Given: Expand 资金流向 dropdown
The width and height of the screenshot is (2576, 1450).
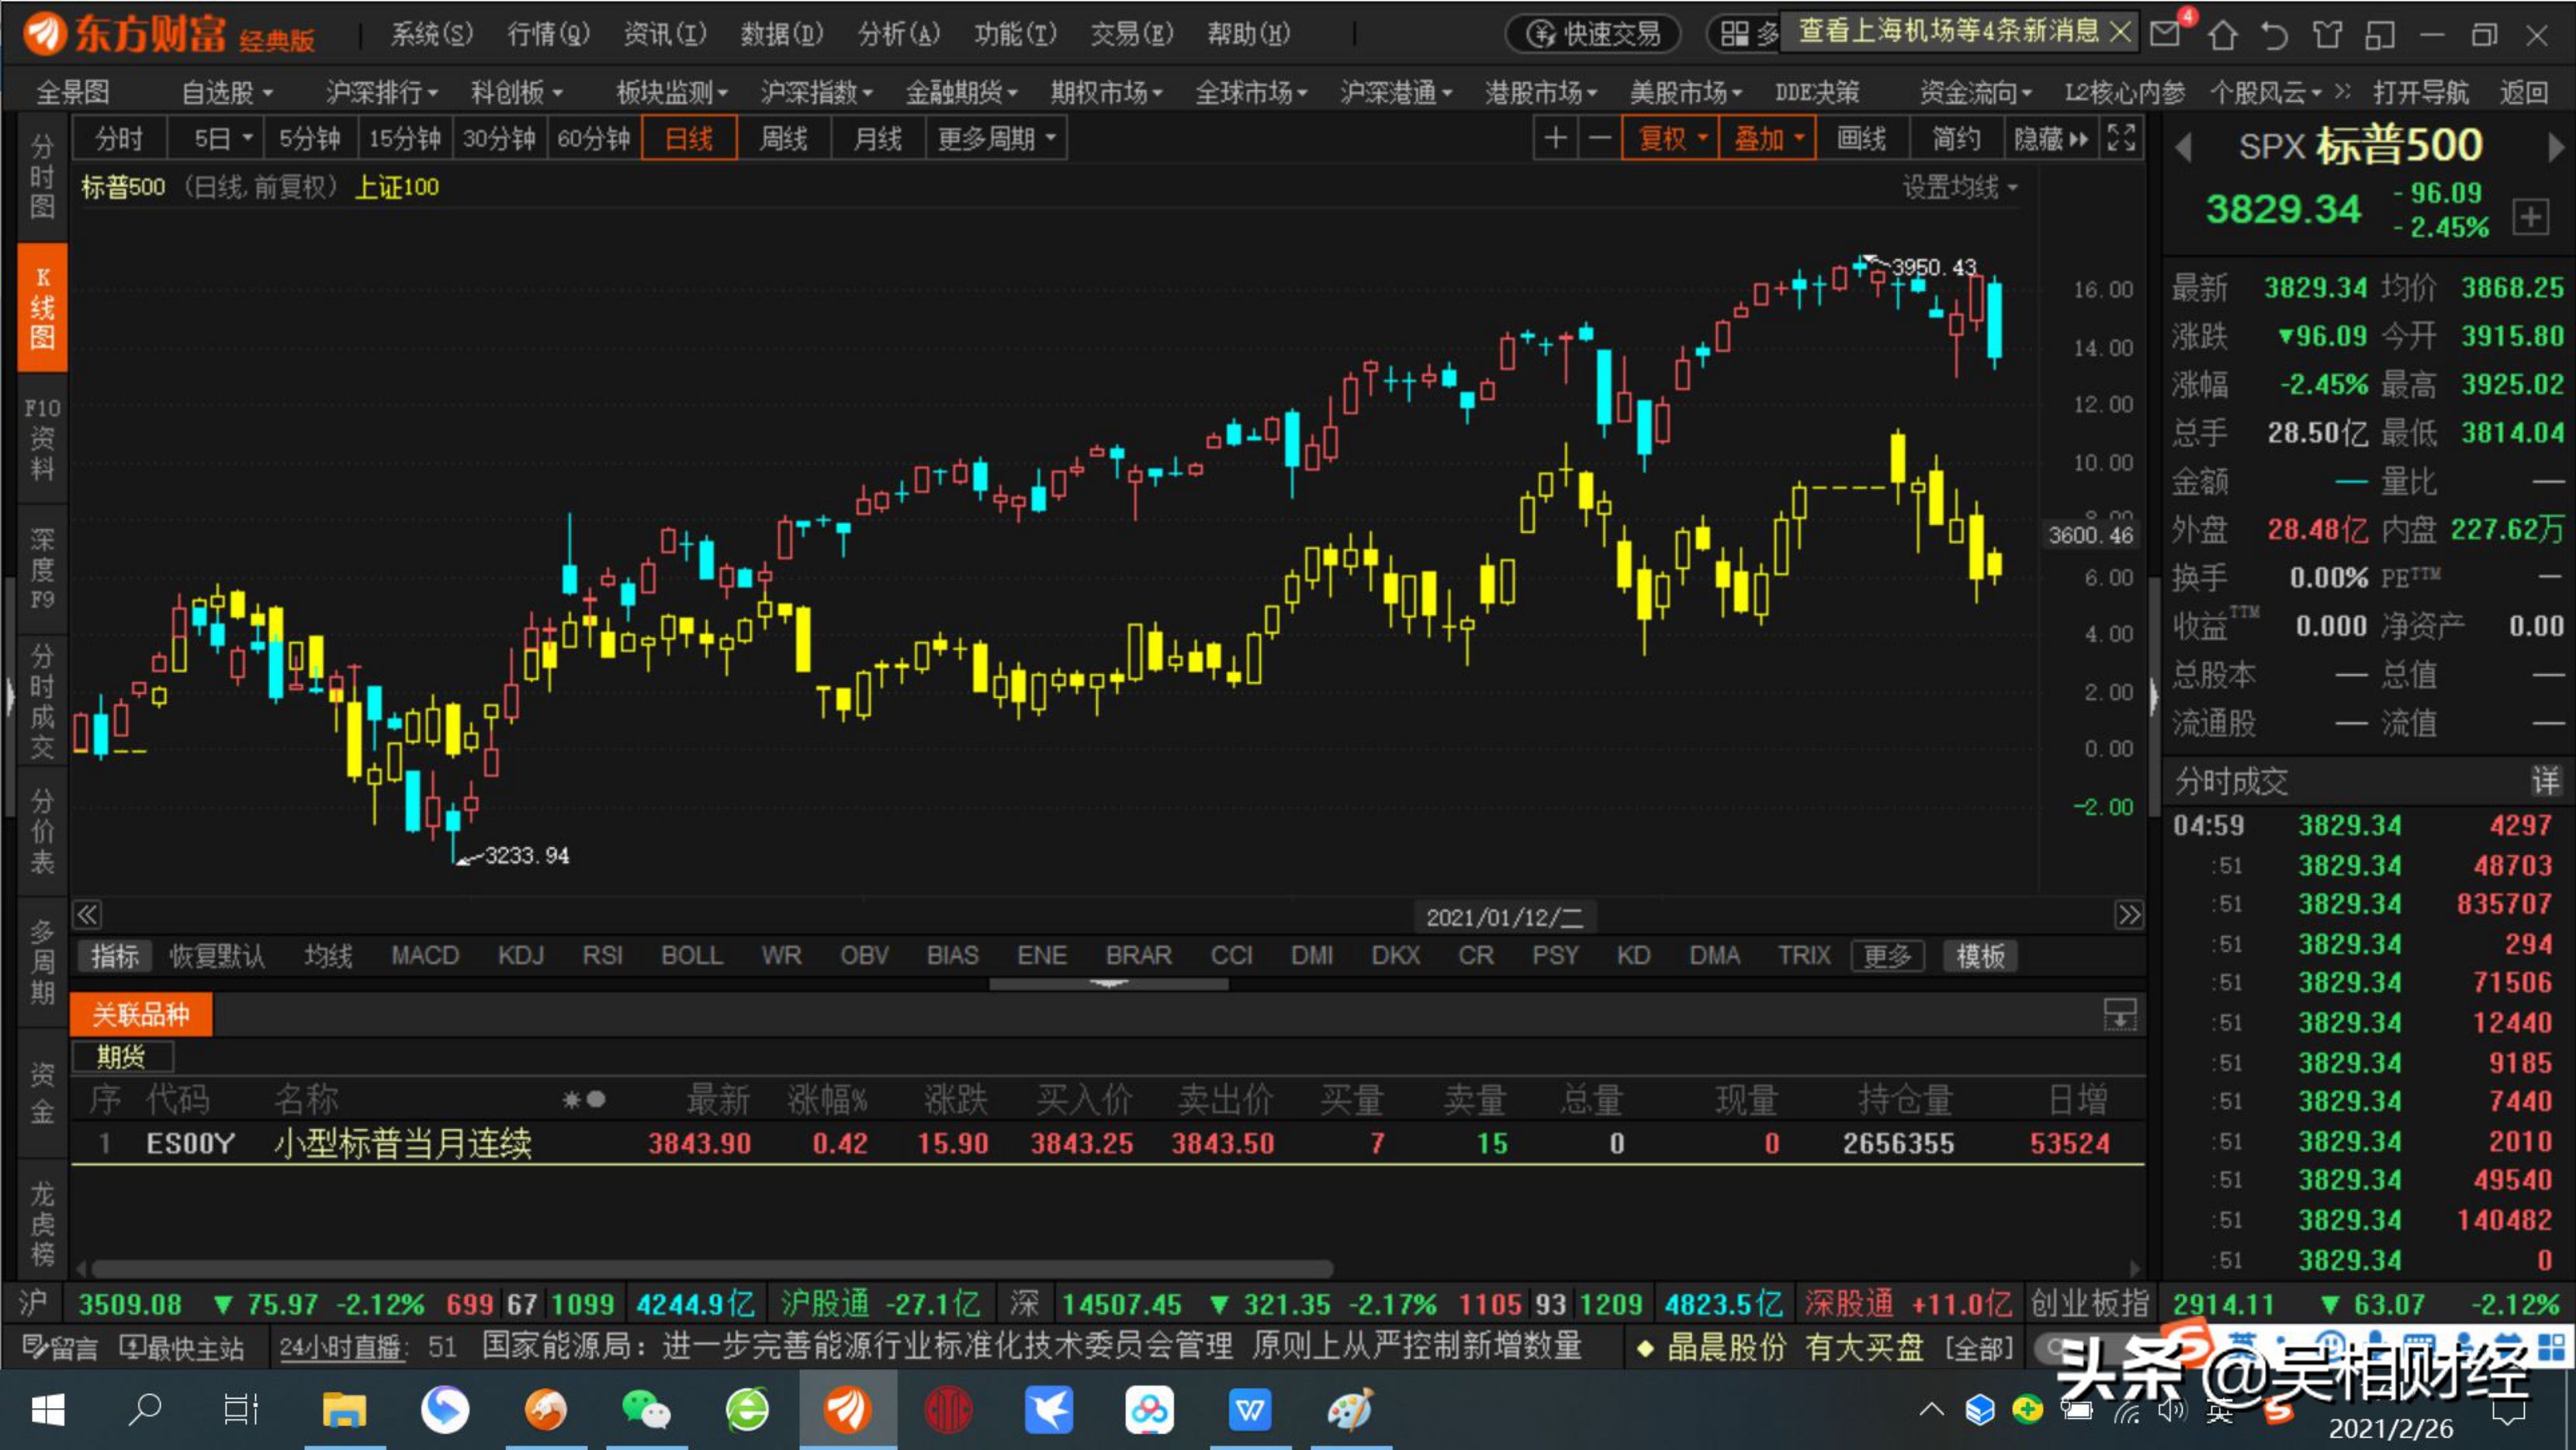Looking at the screenshot, I should [1975, 93].
